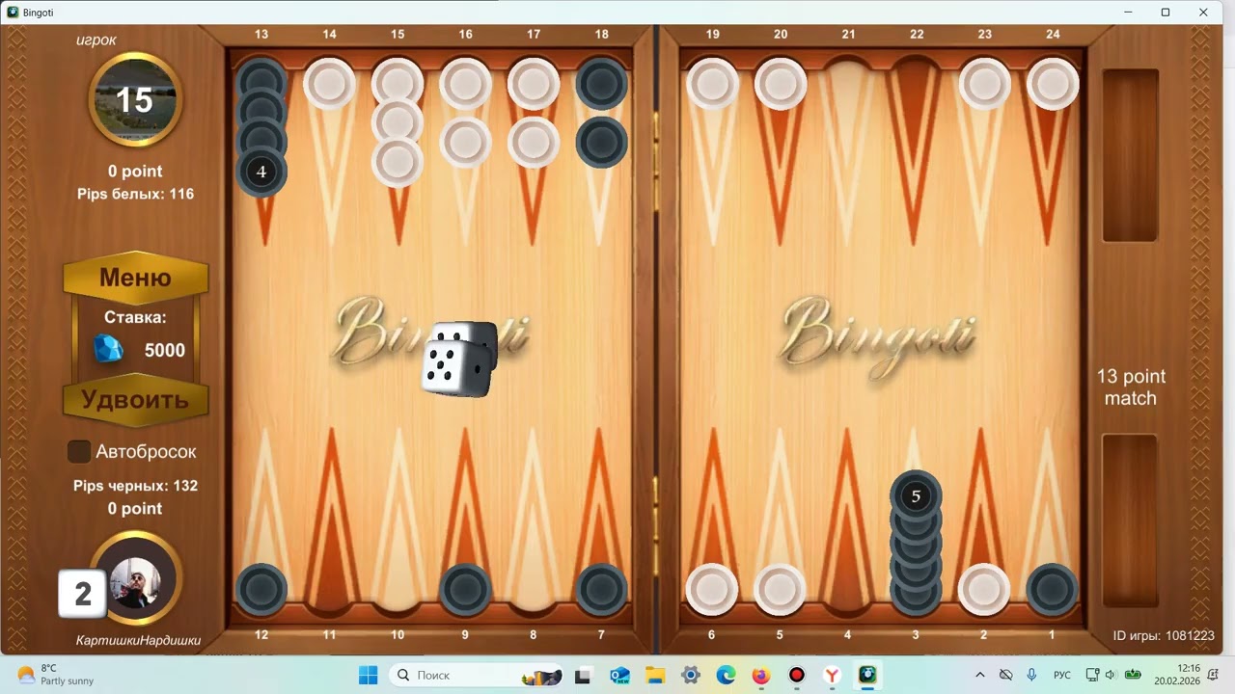Click the "Pips белых: 116" text
The width and height of the screenshot is (1235, 694).
click(x=135, y=194)
